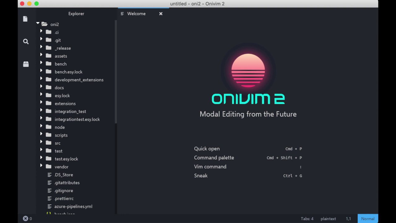The height and width of the screenshot is (223, 396).
Task: Open the Extensions box icon in sidebar
Action: click(26, 64)
